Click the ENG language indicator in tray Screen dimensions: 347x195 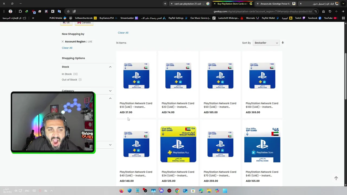click(27, 191)
